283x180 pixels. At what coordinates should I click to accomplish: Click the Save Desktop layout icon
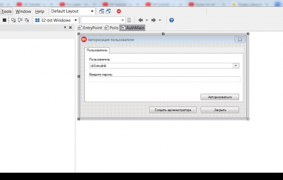click(101, 11)
